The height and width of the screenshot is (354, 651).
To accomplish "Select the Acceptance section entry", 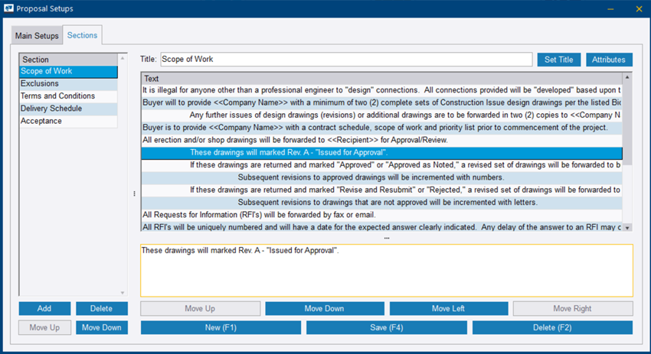I will pyautogui.click(x=41, y=121).
